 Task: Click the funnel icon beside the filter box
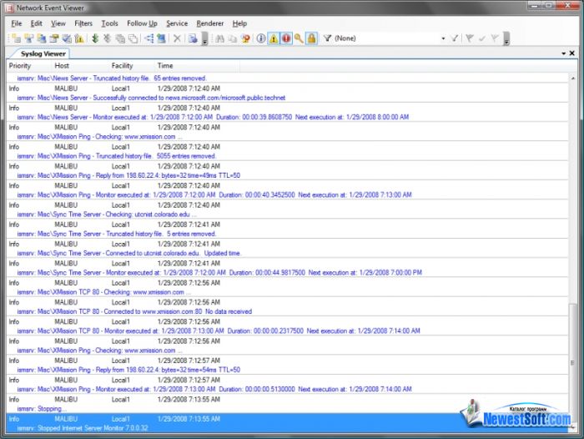(x=327, y=38)
